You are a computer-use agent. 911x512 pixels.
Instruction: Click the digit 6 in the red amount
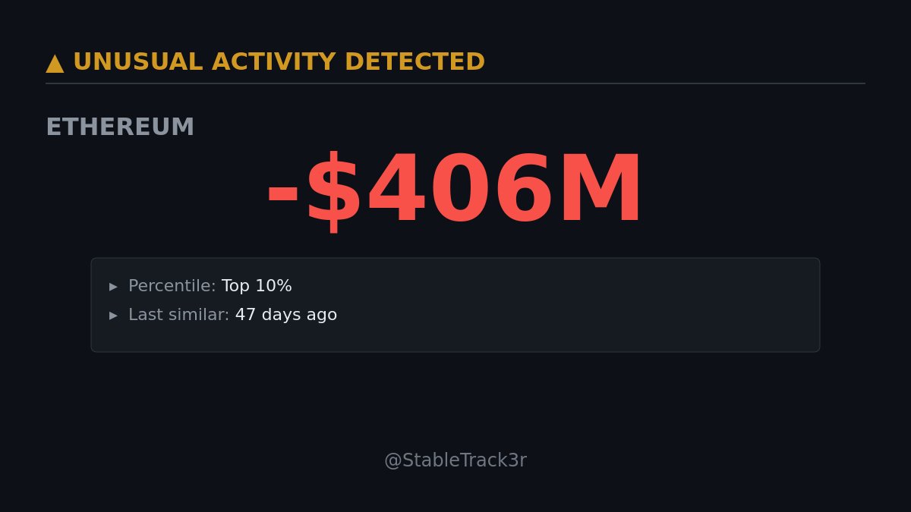[x=522, y=191]
